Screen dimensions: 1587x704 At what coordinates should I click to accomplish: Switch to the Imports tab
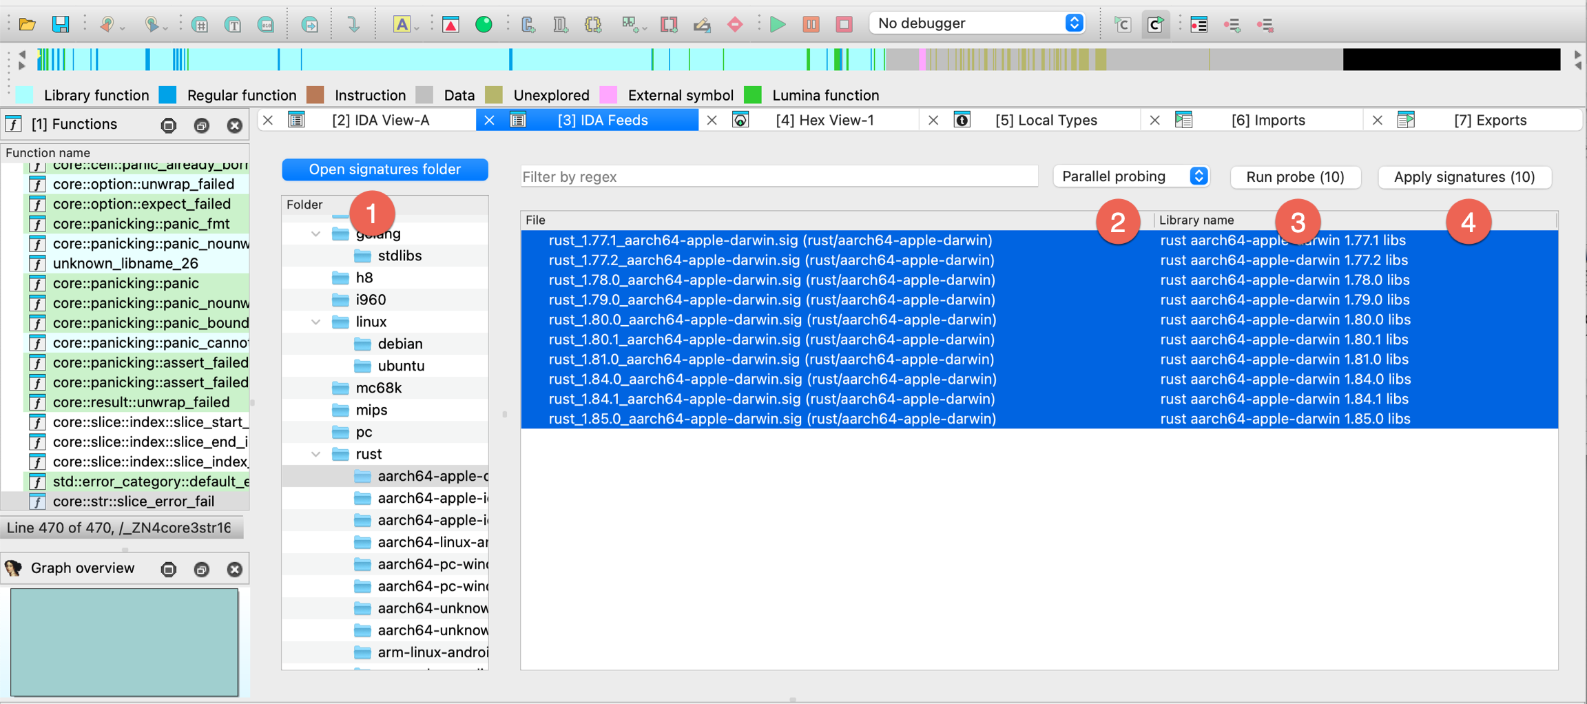[x=1267, y=120]
